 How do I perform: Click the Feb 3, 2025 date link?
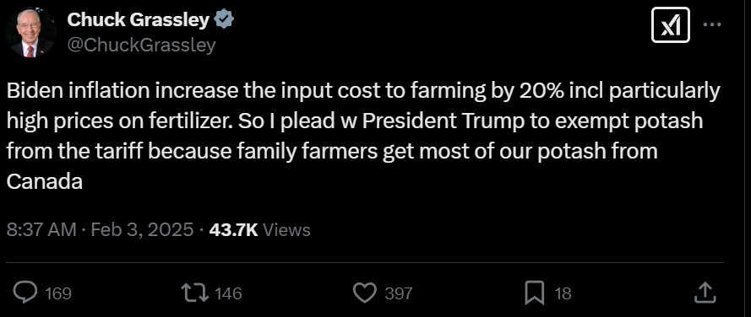[x=142, y=230]
